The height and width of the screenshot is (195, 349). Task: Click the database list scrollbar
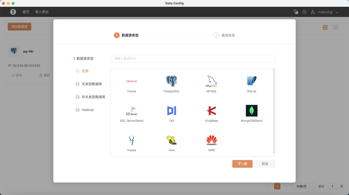pyautogui.click(x=274, y=111)
